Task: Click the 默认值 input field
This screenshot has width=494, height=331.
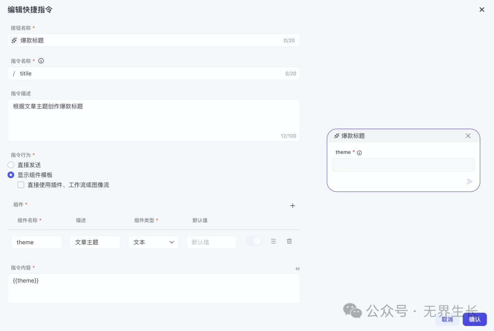Action: point(211,242)
